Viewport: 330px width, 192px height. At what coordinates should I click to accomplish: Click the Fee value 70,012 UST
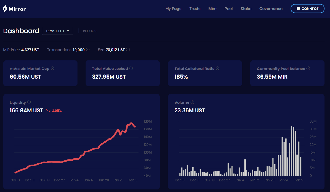[x=115, y=50]
